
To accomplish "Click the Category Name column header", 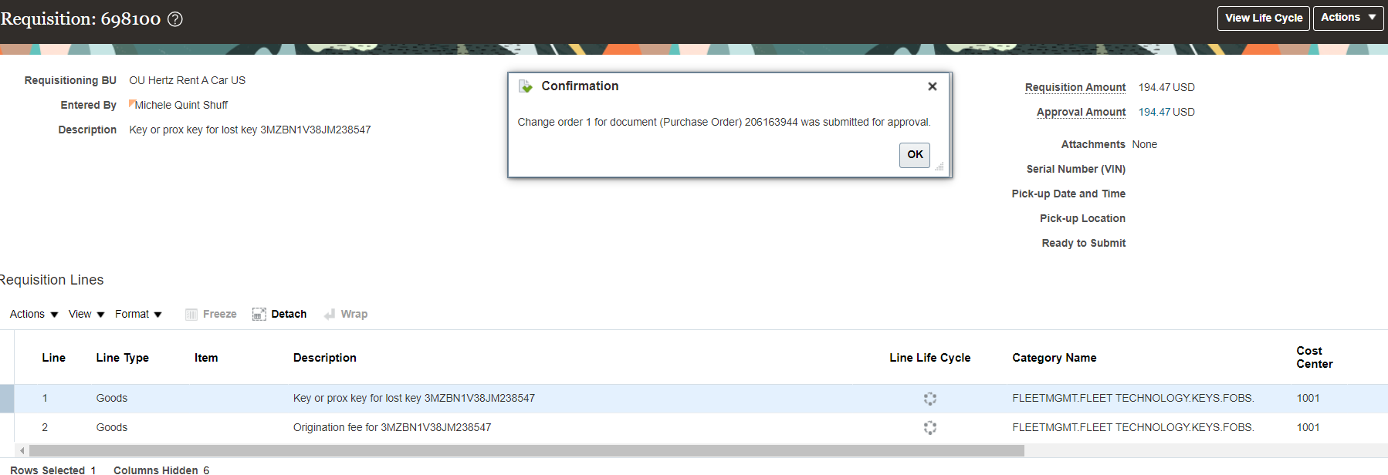I will point(1054,358).
